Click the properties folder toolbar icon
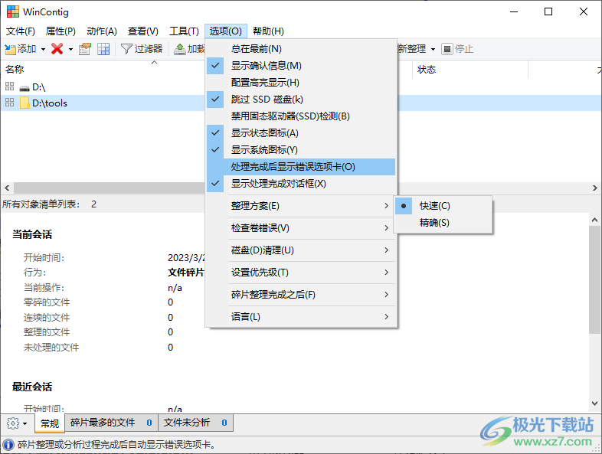602x454 pixels. point(85,49)
